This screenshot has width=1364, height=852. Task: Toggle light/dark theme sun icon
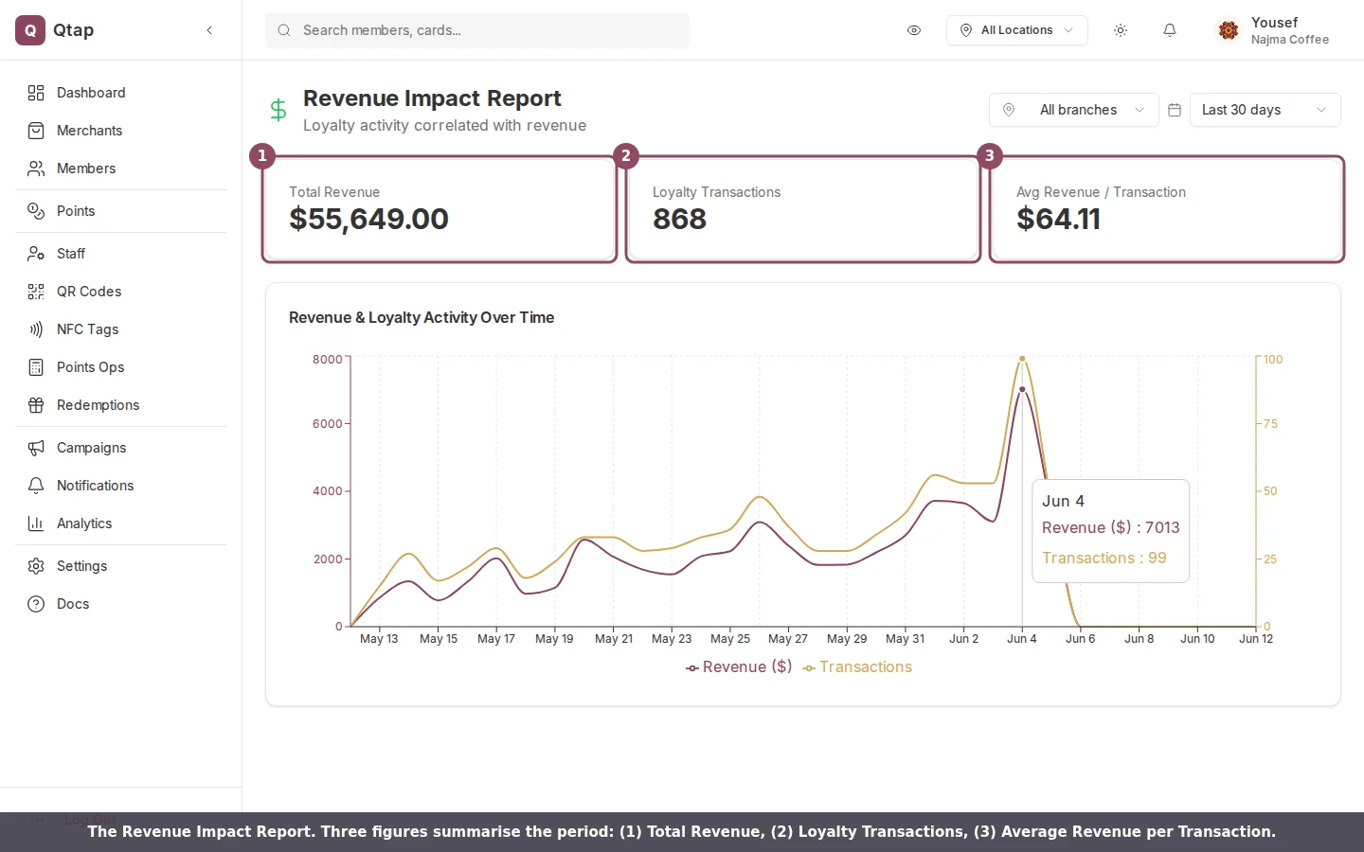click(1121, 30)
